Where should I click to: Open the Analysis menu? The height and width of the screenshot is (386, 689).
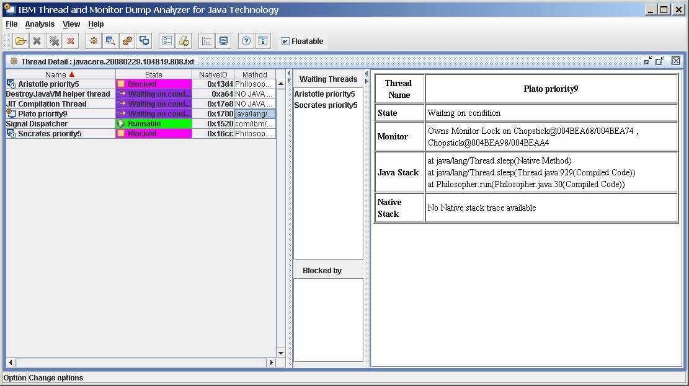(40, 24)
